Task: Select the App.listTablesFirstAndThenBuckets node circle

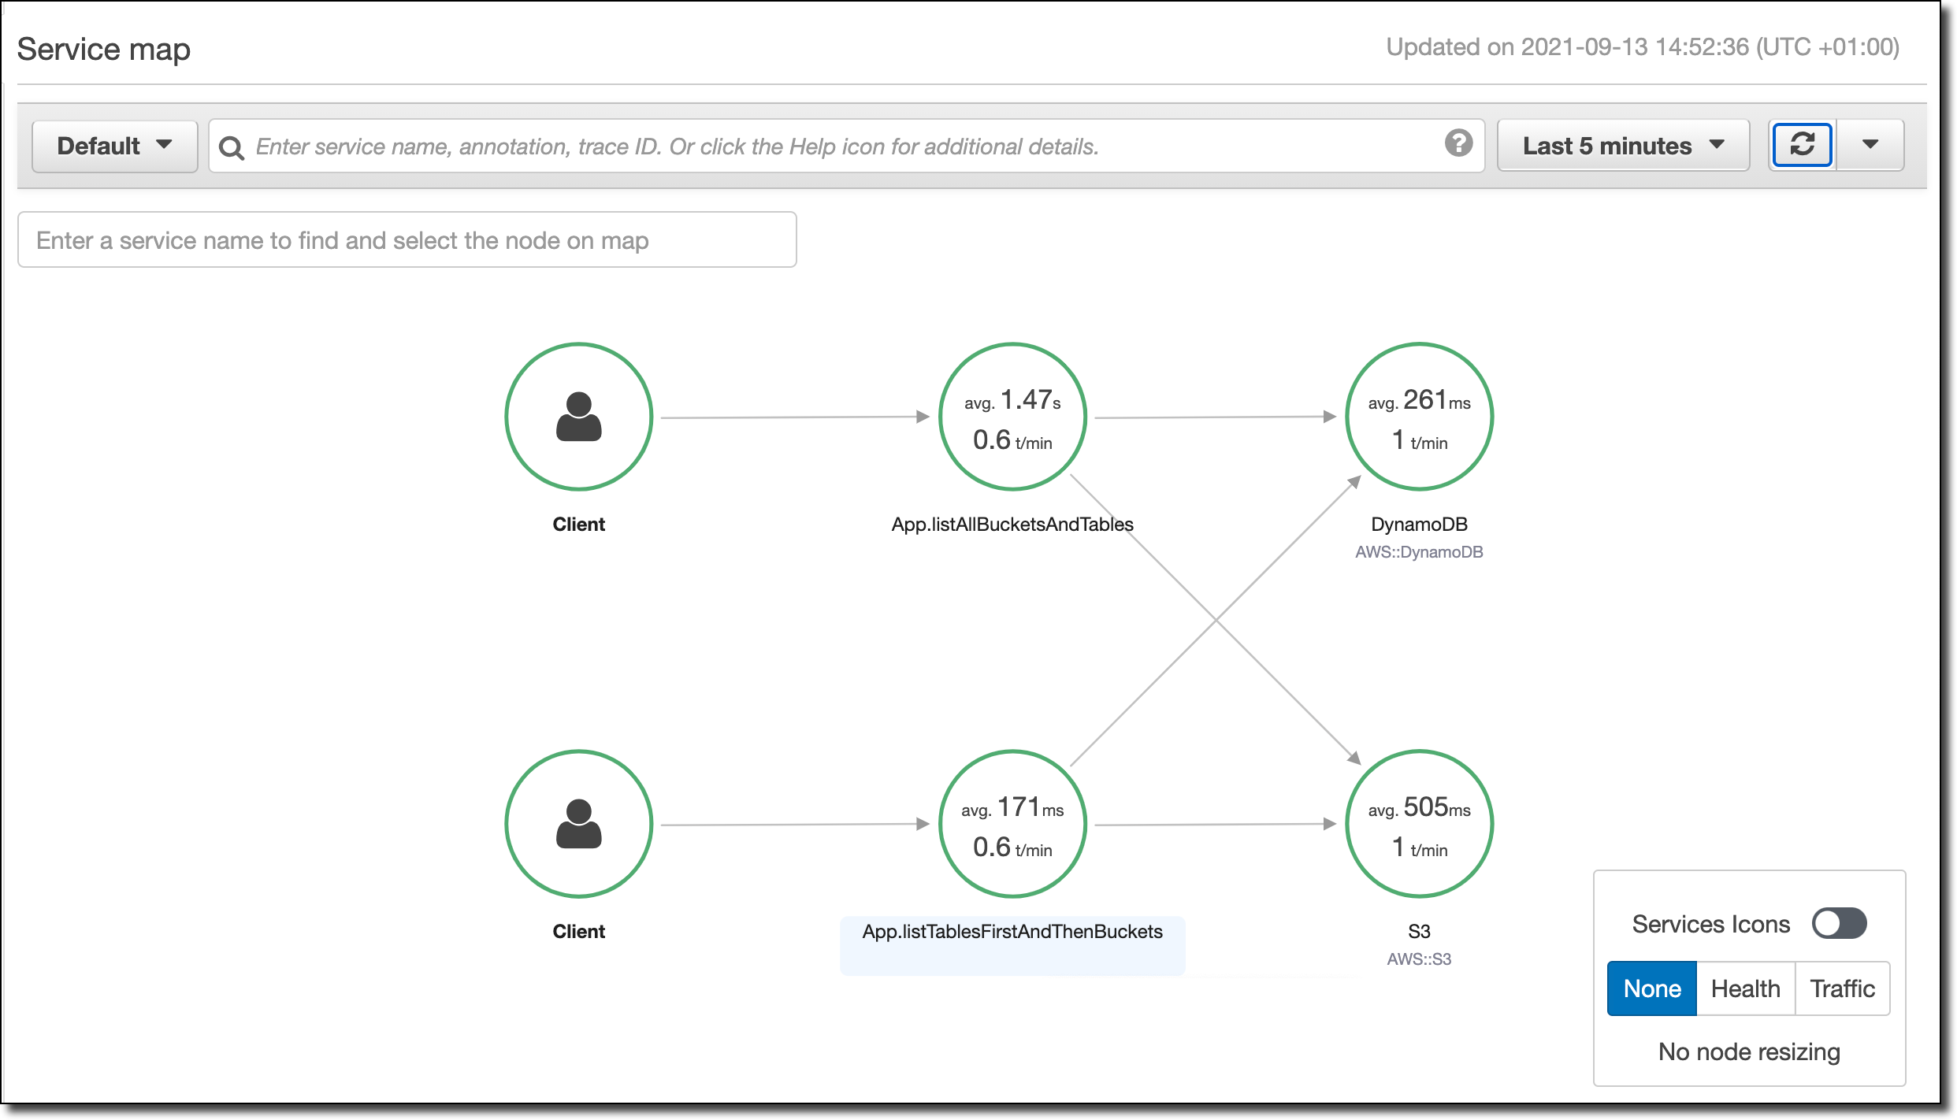Action: pyautogui.click(x=1012, y=824)
